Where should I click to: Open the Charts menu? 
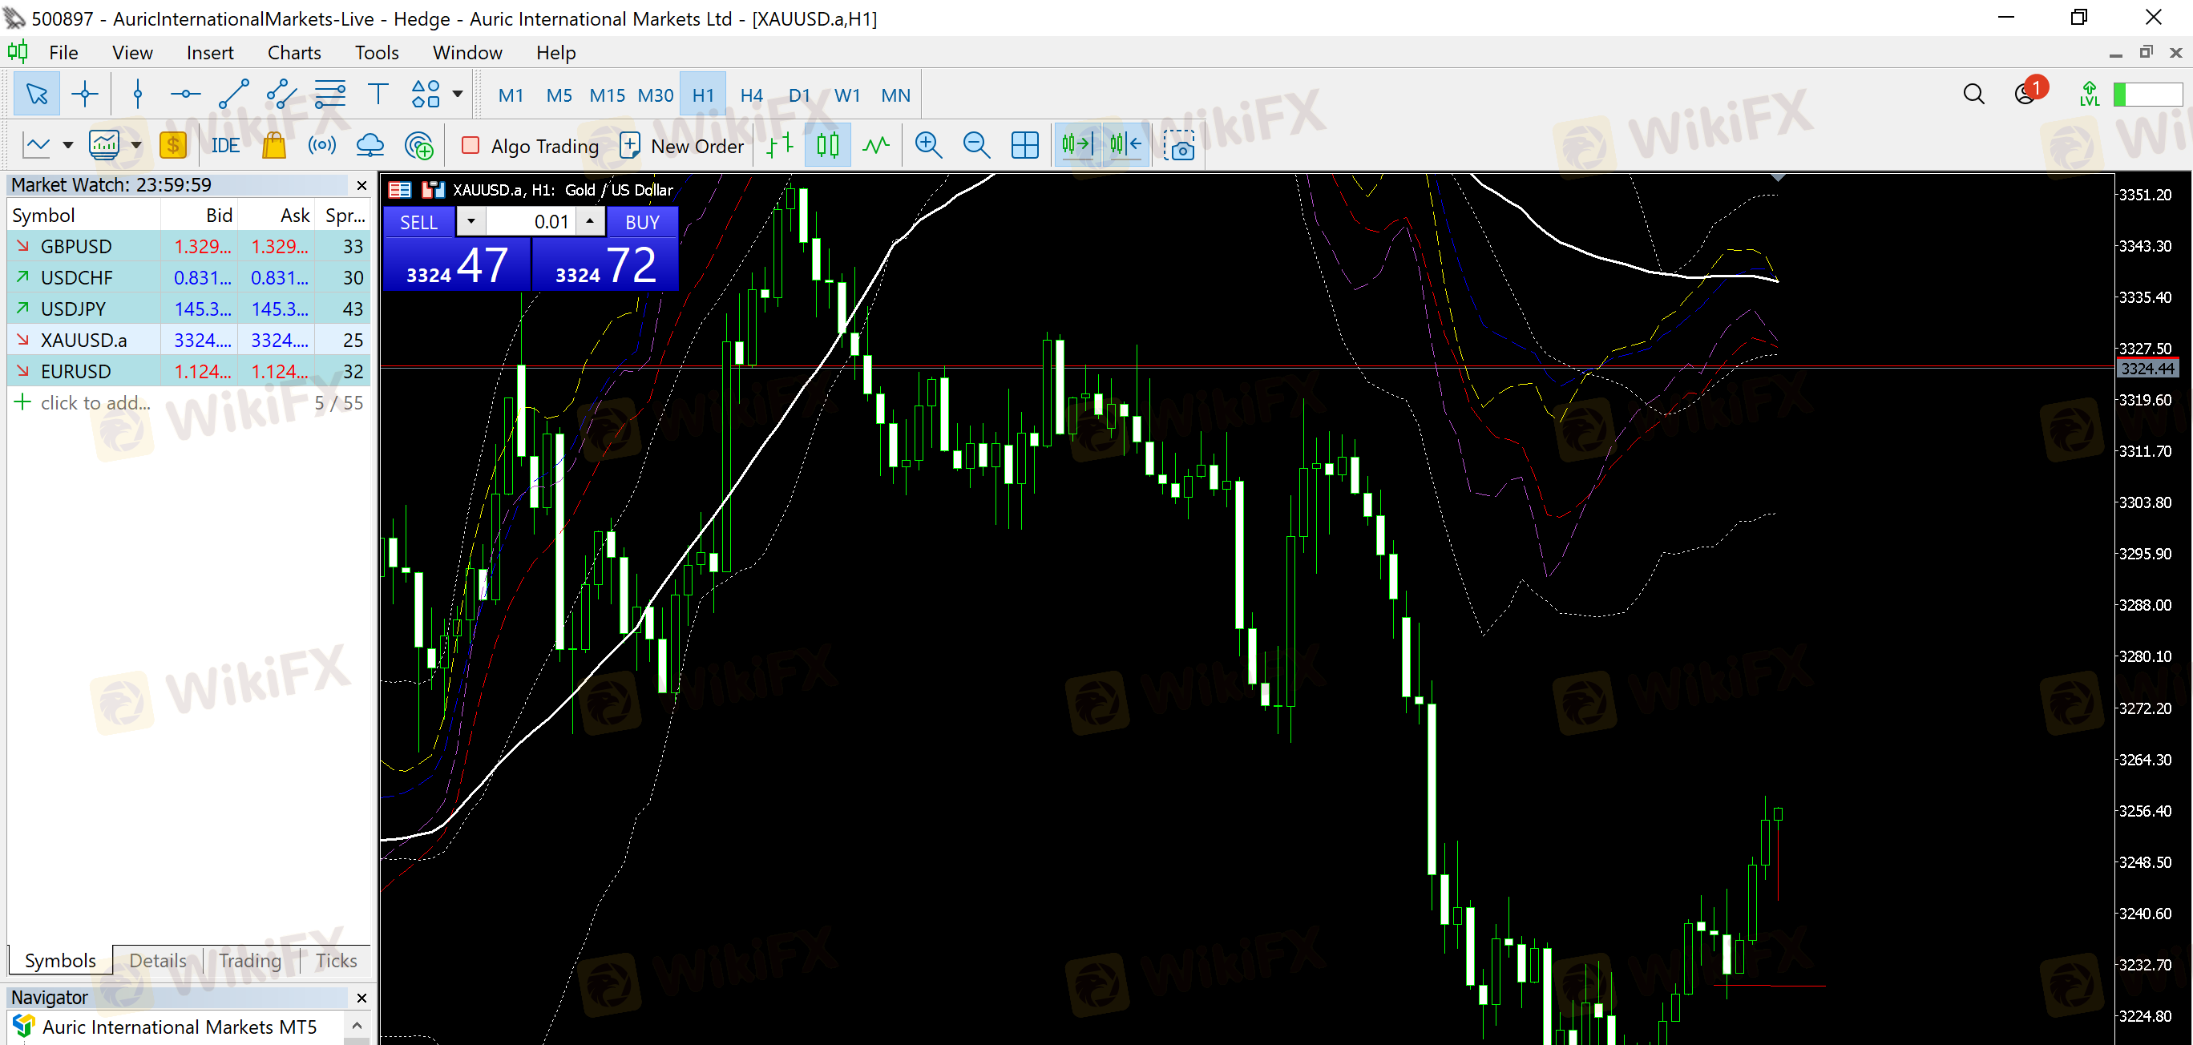pyautogui.click(x=293, y=53)
